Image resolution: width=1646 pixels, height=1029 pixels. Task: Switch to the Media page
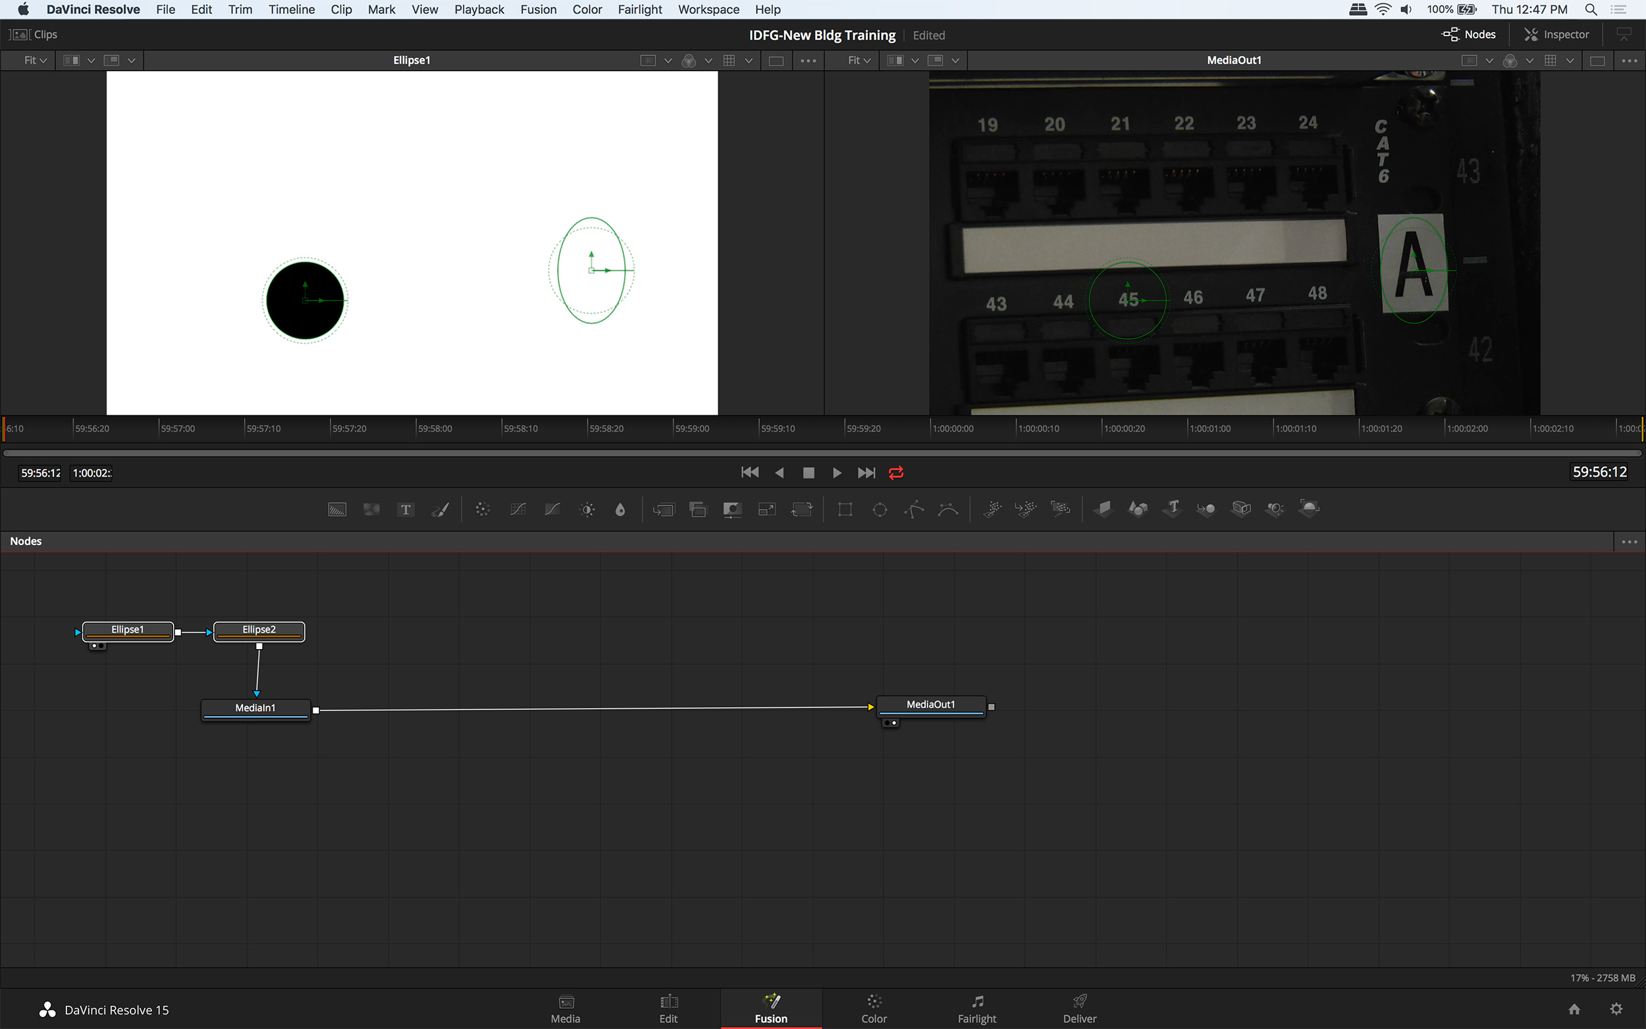pos(566,1009)
